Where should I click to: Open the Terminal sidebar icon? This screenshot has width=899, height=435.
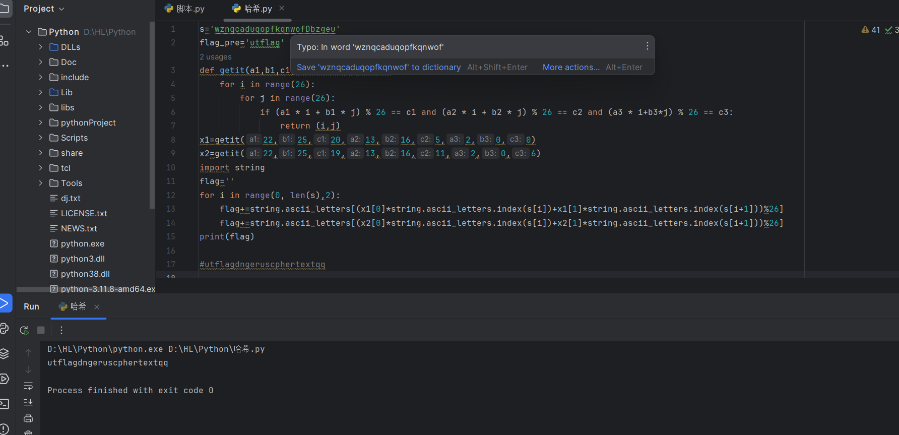tap(5, 404)
